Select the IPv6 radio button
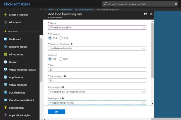181x120 pixels. tap(61, 38)
